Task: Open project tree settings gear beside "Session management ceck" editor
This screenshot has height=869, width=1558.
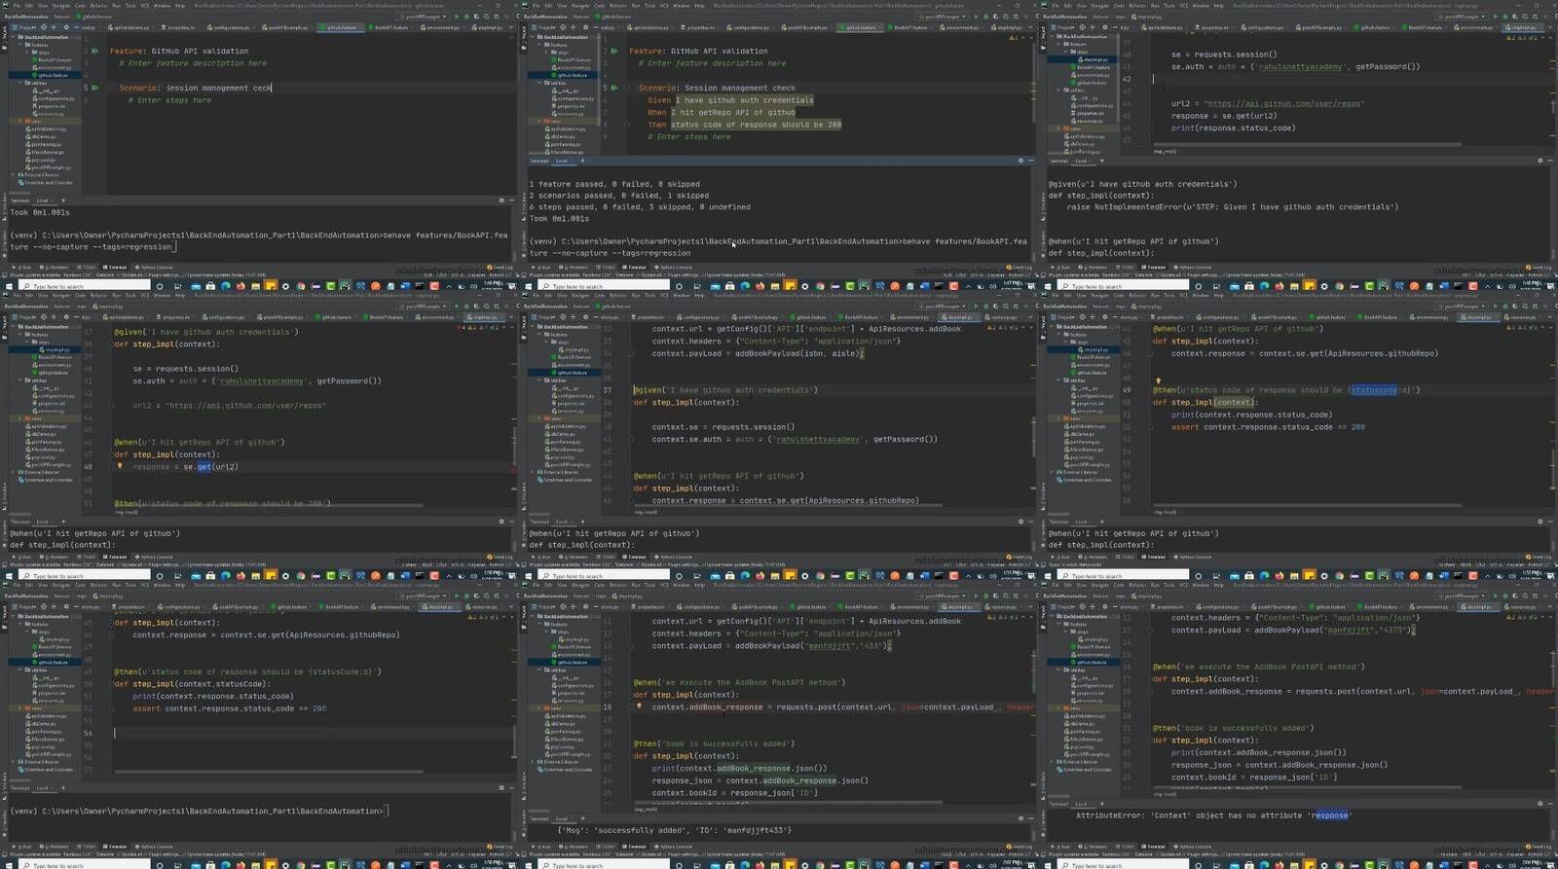Action: click(66, 27)
